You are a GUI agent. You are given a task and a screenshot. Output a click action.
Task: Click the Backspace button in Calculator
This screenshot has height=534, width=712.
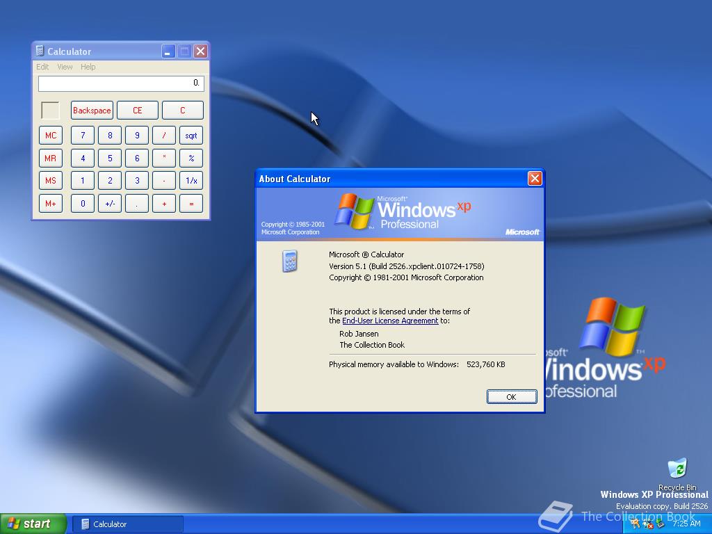click(92, 111)
